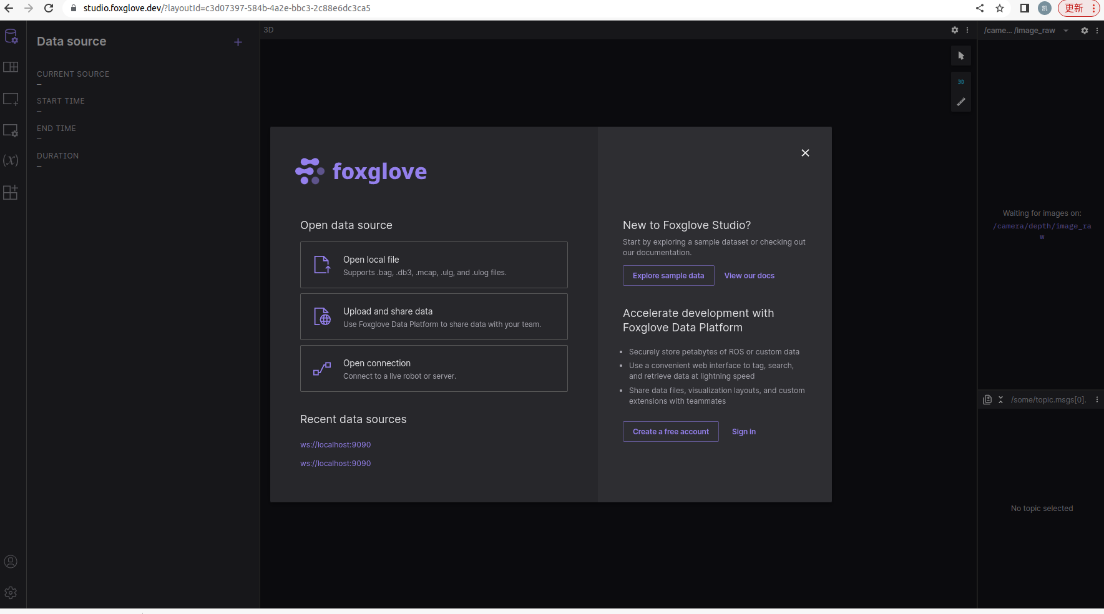Open the Panel settings sidebar icon
This screenshot has height=614, width=1104.
click(11, 130)
